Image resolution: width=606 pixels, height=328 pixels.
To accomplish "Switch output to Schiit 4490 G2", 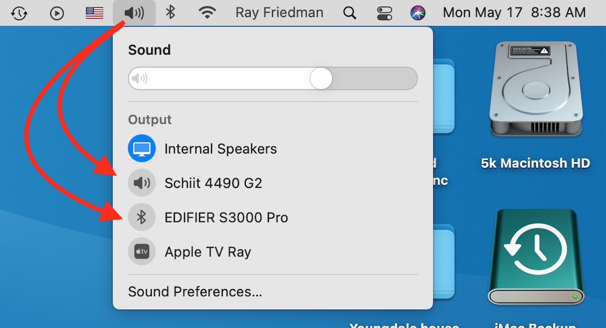I will [213, 183].
